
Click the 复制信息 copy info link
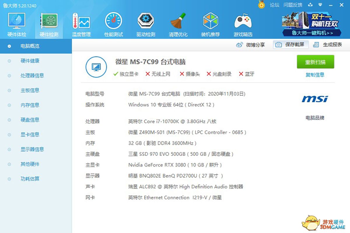[315, 75]
